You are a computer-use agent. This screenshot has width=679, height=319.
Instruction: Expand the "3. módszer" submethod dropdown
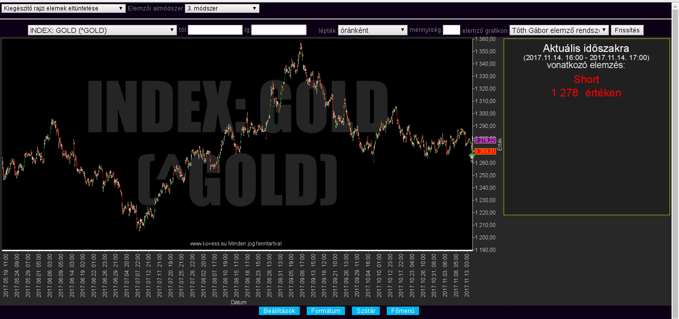(x=222, y=8)
